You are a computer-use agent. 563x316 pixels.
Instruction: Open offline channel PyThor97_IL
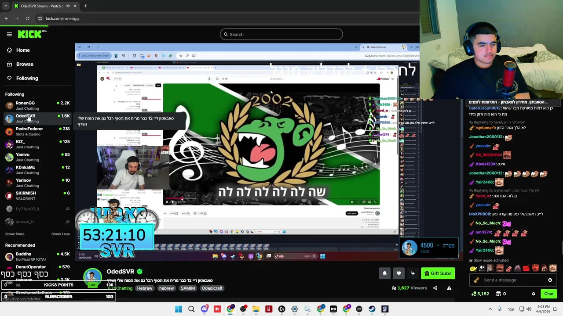click(37, 209)
